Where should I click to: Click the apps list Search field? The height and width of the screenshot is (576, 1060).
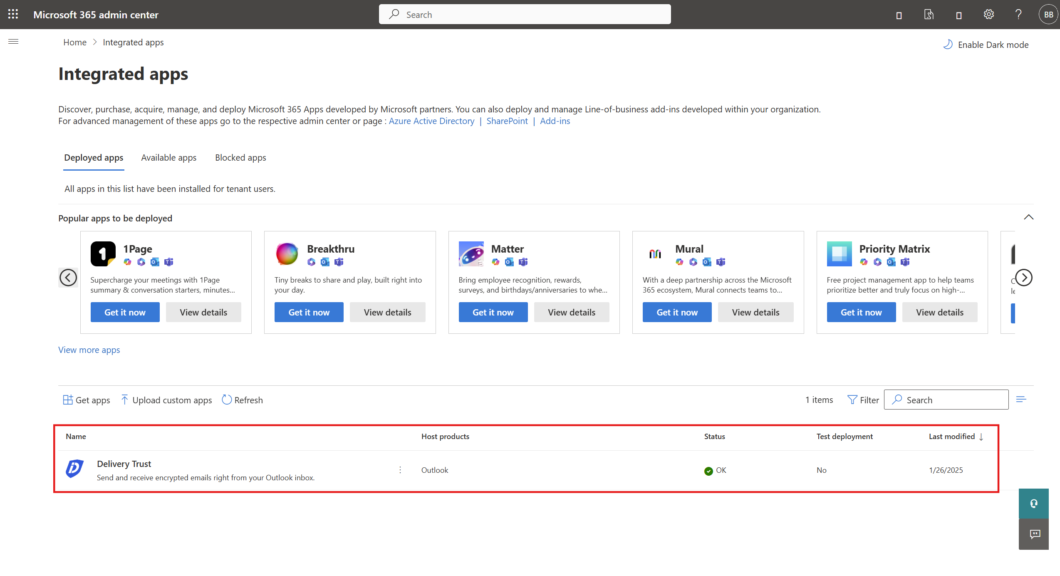click(946, 400)
